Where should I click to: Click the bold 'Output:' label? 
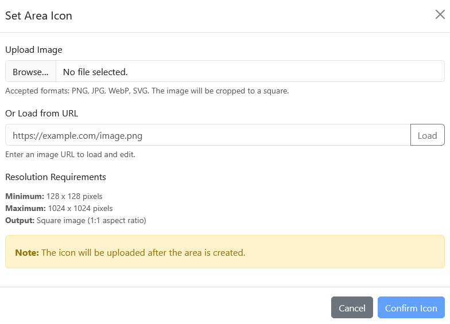point(20,220)
